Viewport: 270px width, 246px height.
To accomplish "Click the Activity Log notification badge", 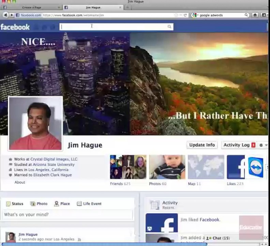I will point(253,145).
